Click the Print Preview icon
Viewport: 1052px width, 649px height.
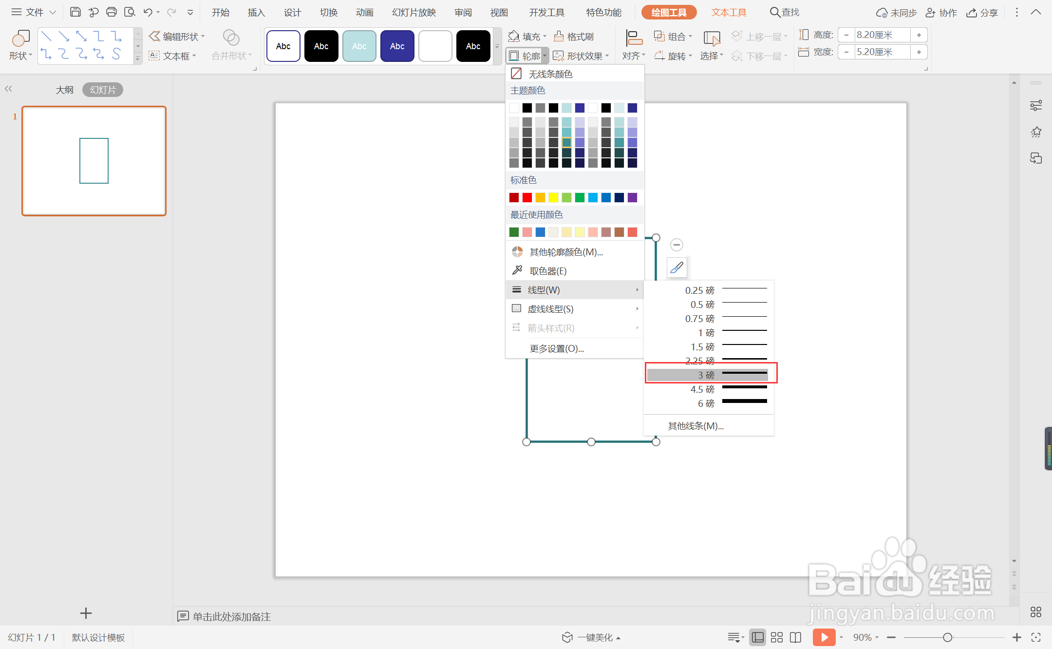pos(130,12)
